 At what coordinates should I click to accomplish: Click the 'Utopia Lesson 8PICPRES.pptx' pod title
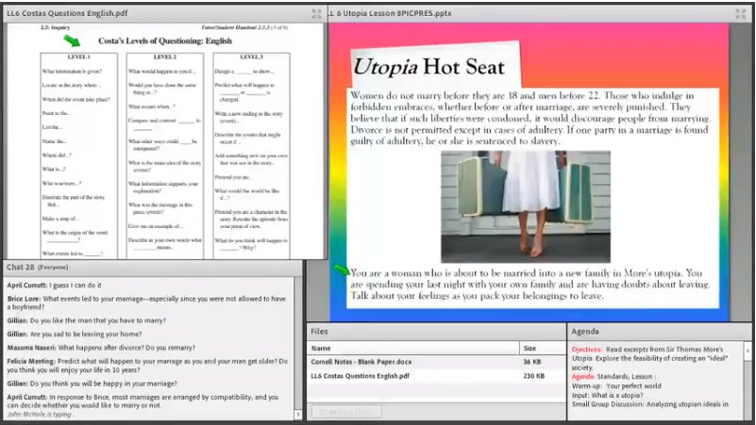[x=390, y=13]
